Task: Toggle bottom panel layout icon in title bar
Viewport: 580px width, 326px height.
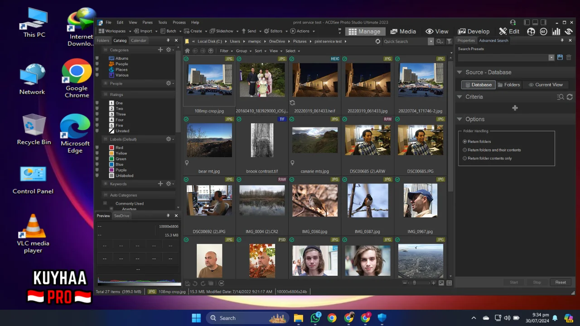Action: pos(535,22)
